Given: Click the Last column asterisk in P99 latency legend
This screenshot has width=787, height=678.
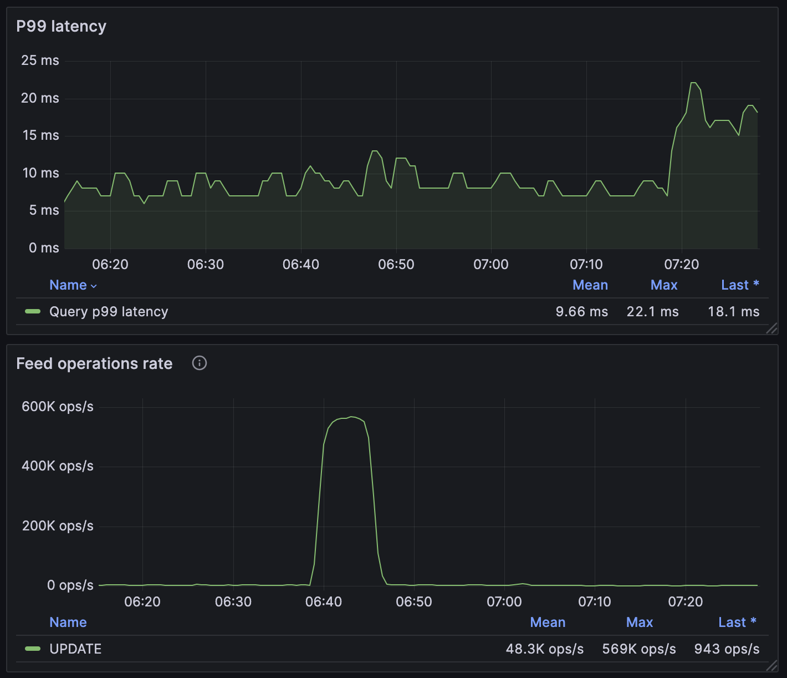Looking at the screenshot, I should (x=756, y=284).
